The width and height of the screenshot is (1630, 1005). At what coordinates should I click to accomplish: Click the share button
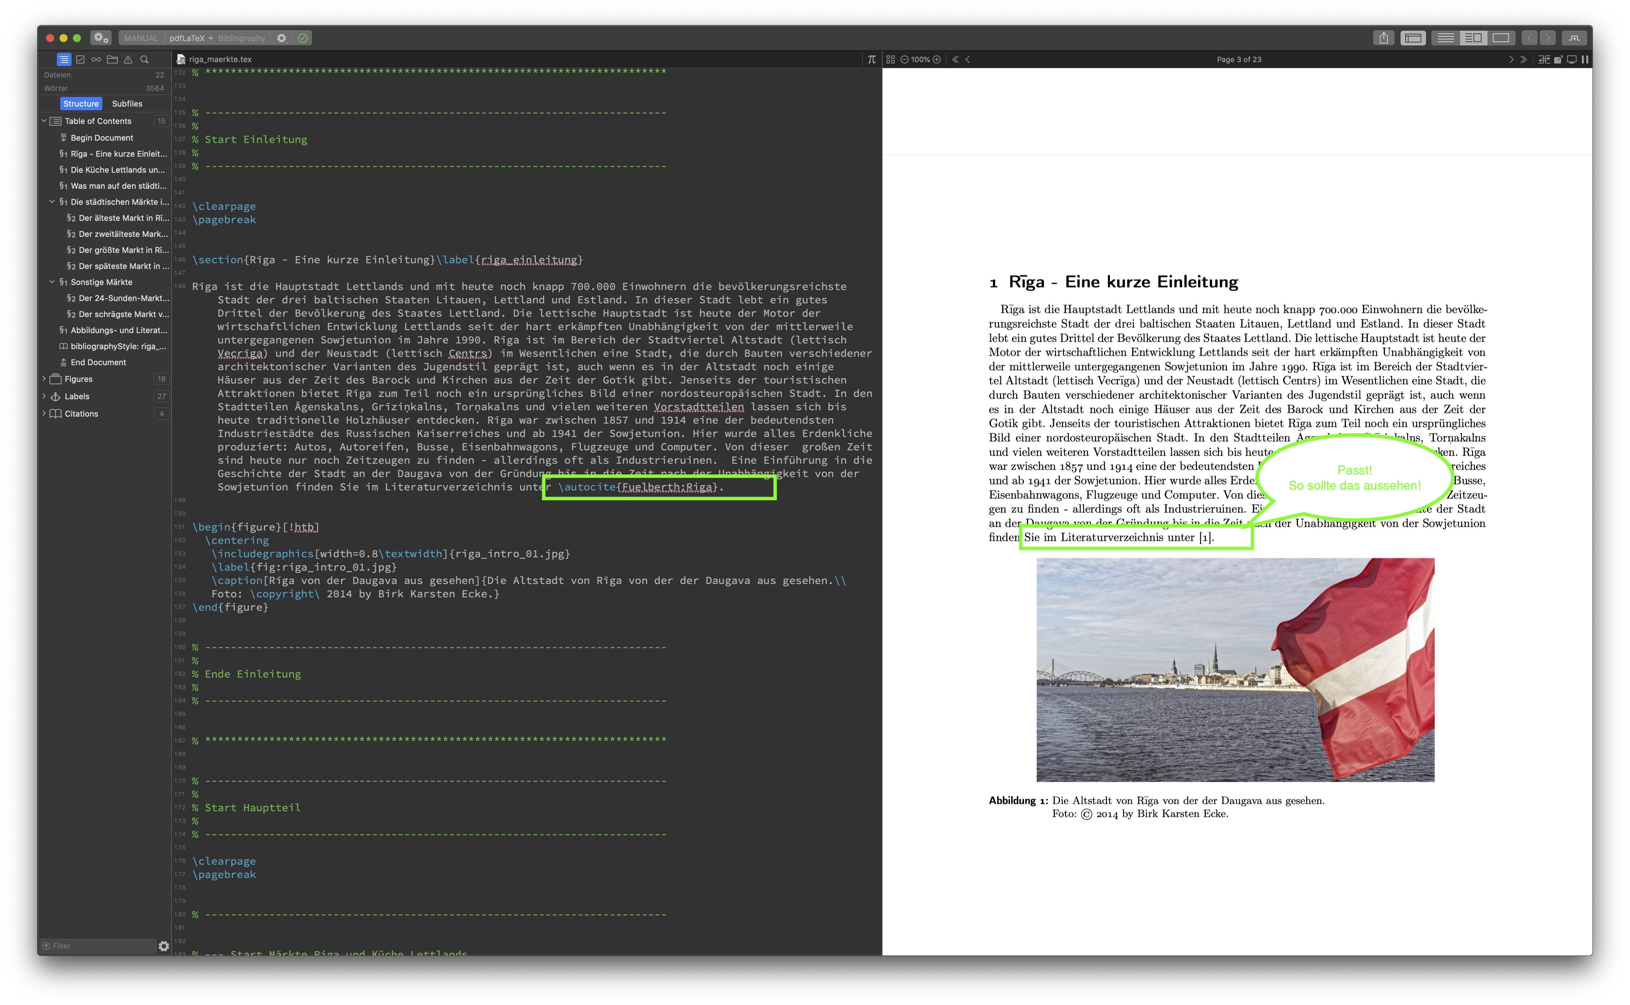pyautogui.click(x=1384, y=38)
